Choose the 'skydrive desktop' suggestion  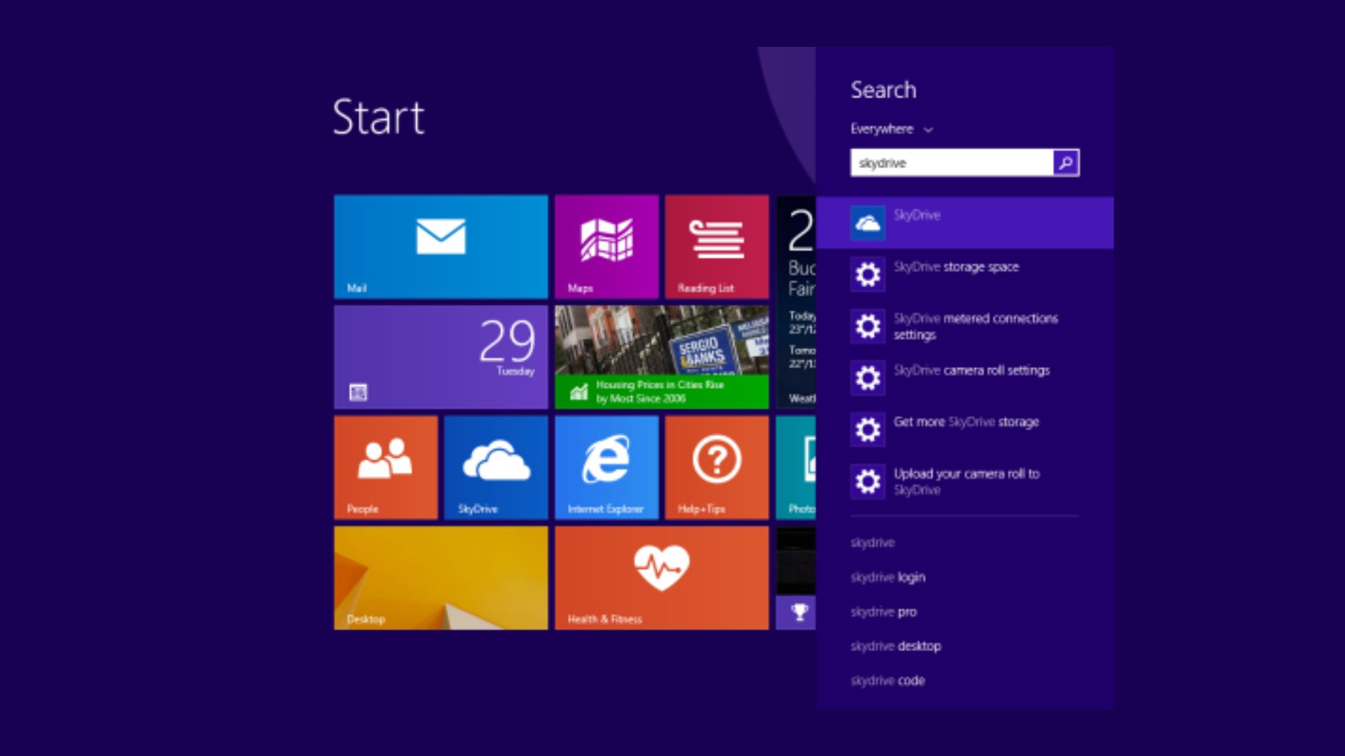coord(895,646)
